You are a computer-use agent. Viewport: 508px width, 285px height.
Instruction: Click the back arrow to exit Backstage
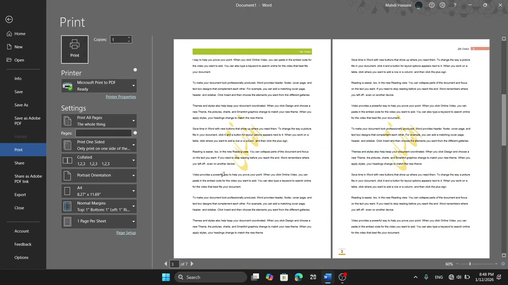tap(9, 19)
